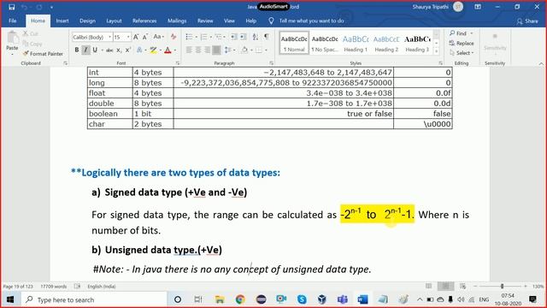
Task: Copy the selected text
Action: point(32,44)
